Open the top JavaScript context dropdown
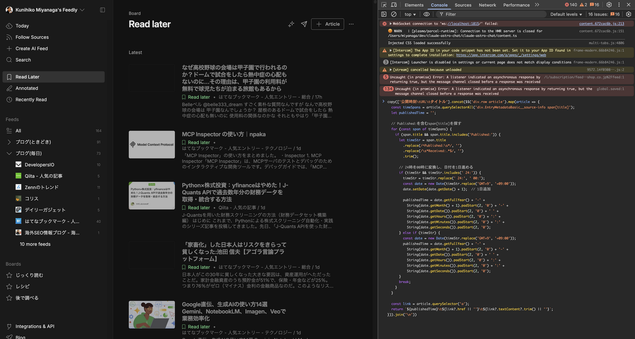 (410, 14)
